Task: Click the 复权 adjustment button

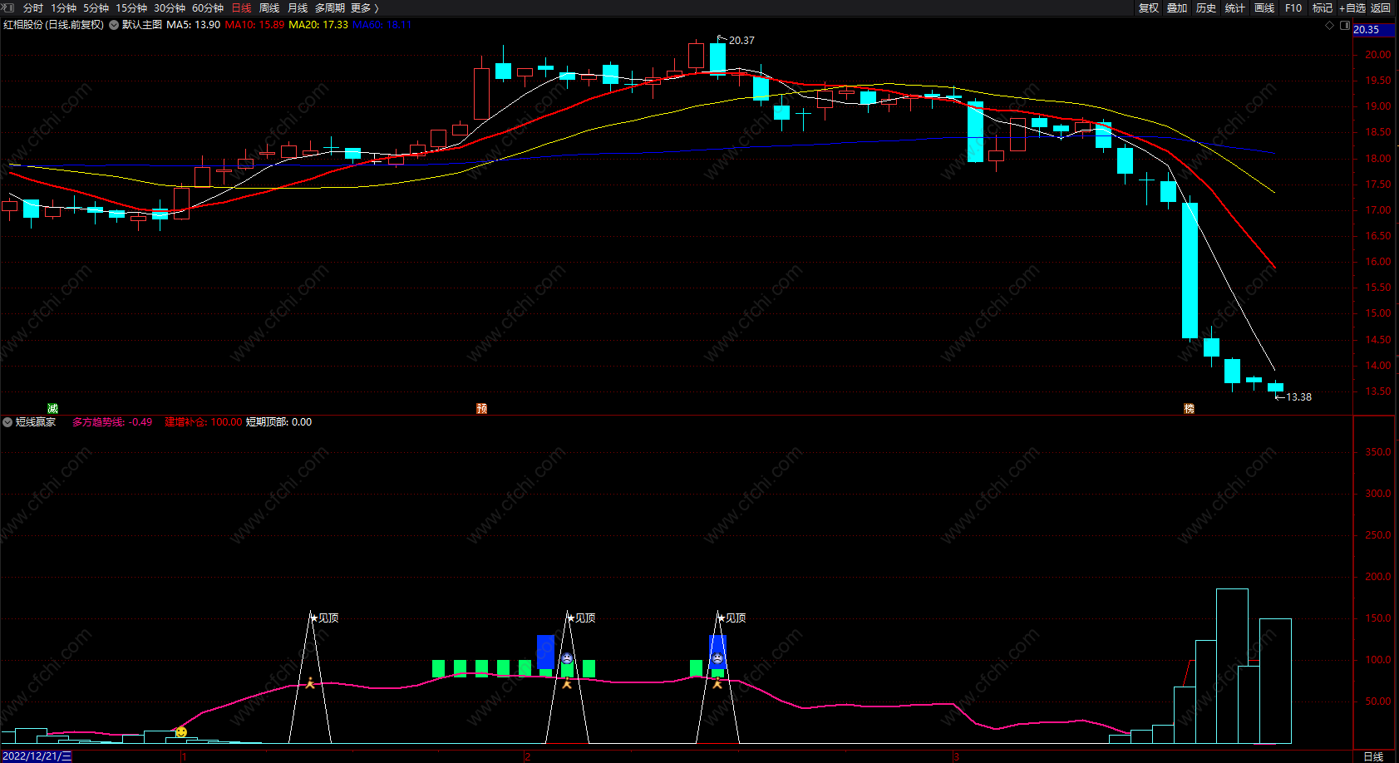Action: point(1149,8)
